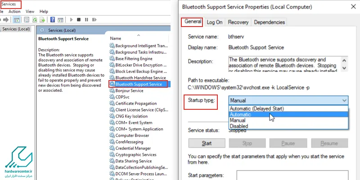Open the Help menu

click(x=44, y=12)
